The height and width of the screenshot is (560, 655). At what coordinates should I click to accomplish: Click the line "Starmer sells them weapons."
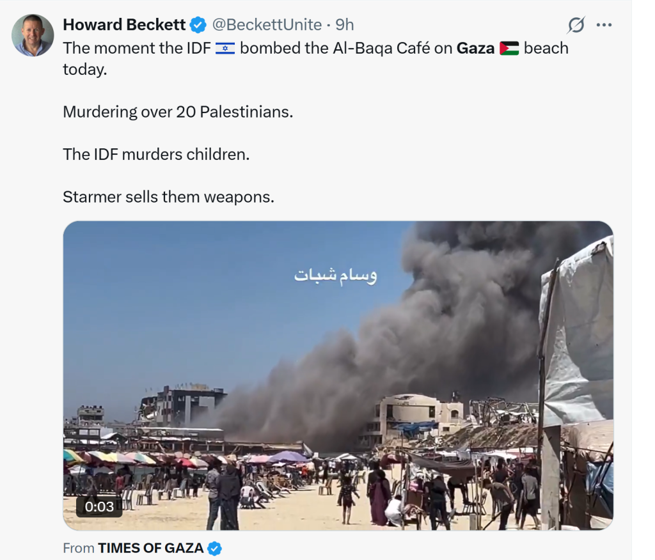168,198
